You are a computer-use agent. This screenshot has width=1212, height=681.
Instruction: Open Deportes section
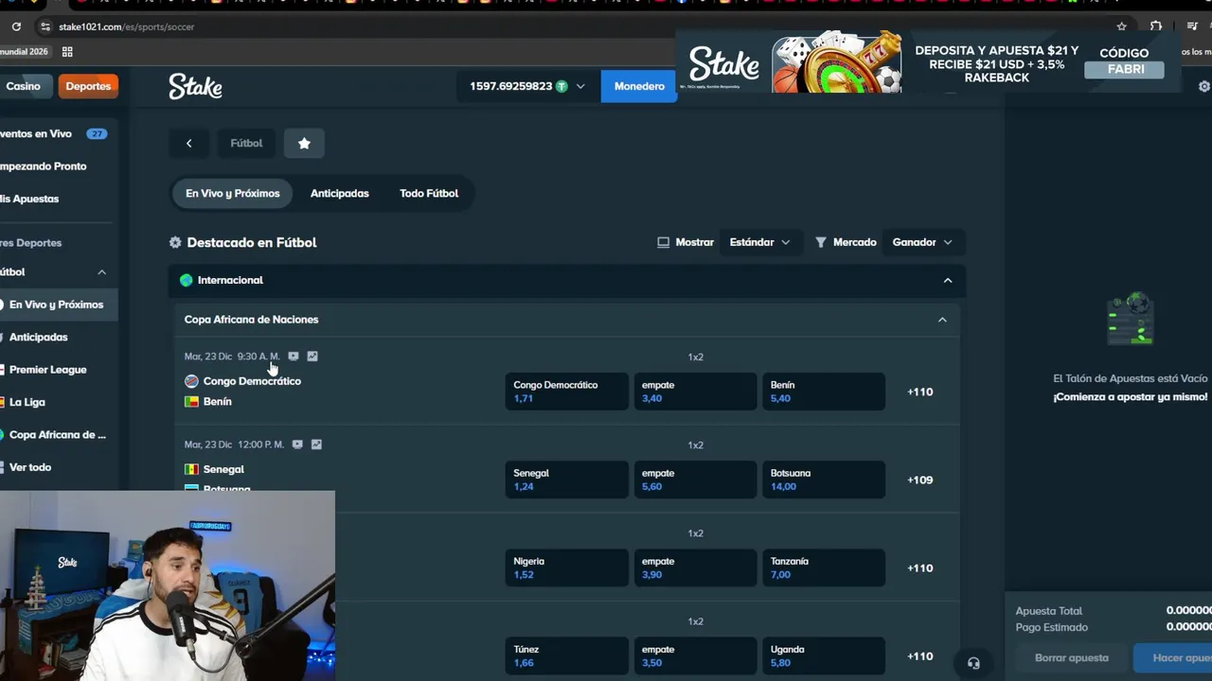(x=88, y=86)
